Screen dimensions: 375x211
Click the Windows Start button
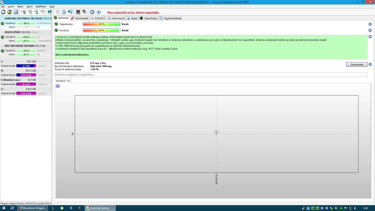tap(4, 208)
